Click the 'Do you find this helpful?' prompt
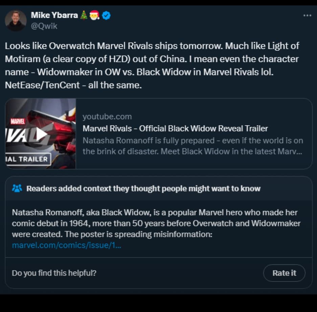 coord(54,273)
